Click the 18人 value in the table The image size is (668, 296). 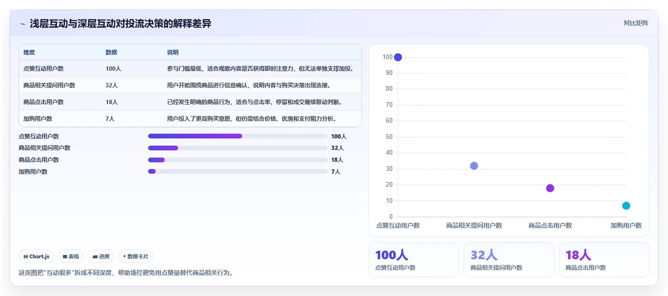pos(112,102)
